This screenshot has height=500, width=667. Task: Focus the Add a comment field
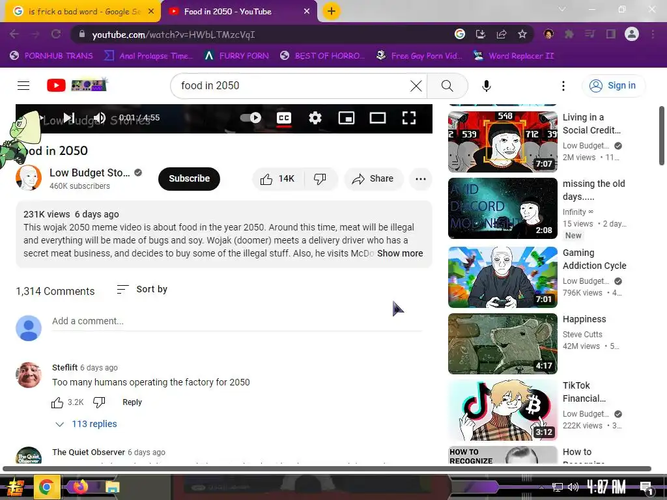click(x=236, y=322)
